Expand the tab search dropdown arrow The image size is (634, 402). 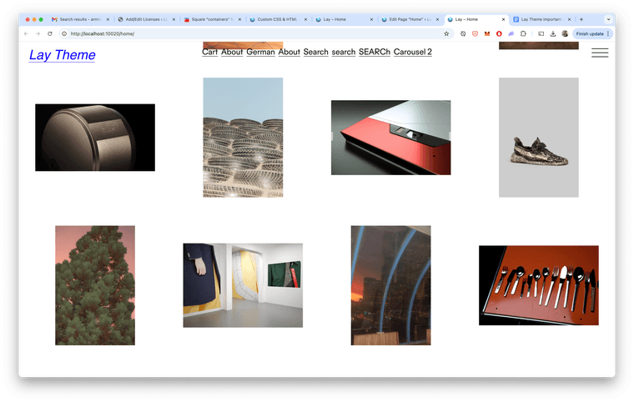click(x=608, y=18)
